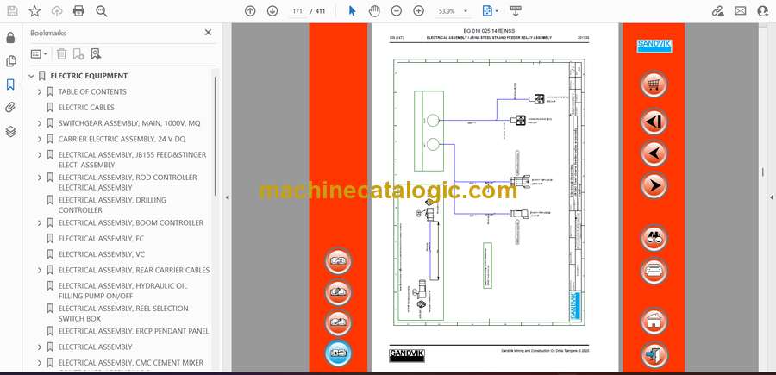The height and width of the screenshot is (375, 776).
Task: Expand ROD CONTROLLER ELECTRICAL ASSEMBLY bookmark
Action: click(x=40, y=178)
